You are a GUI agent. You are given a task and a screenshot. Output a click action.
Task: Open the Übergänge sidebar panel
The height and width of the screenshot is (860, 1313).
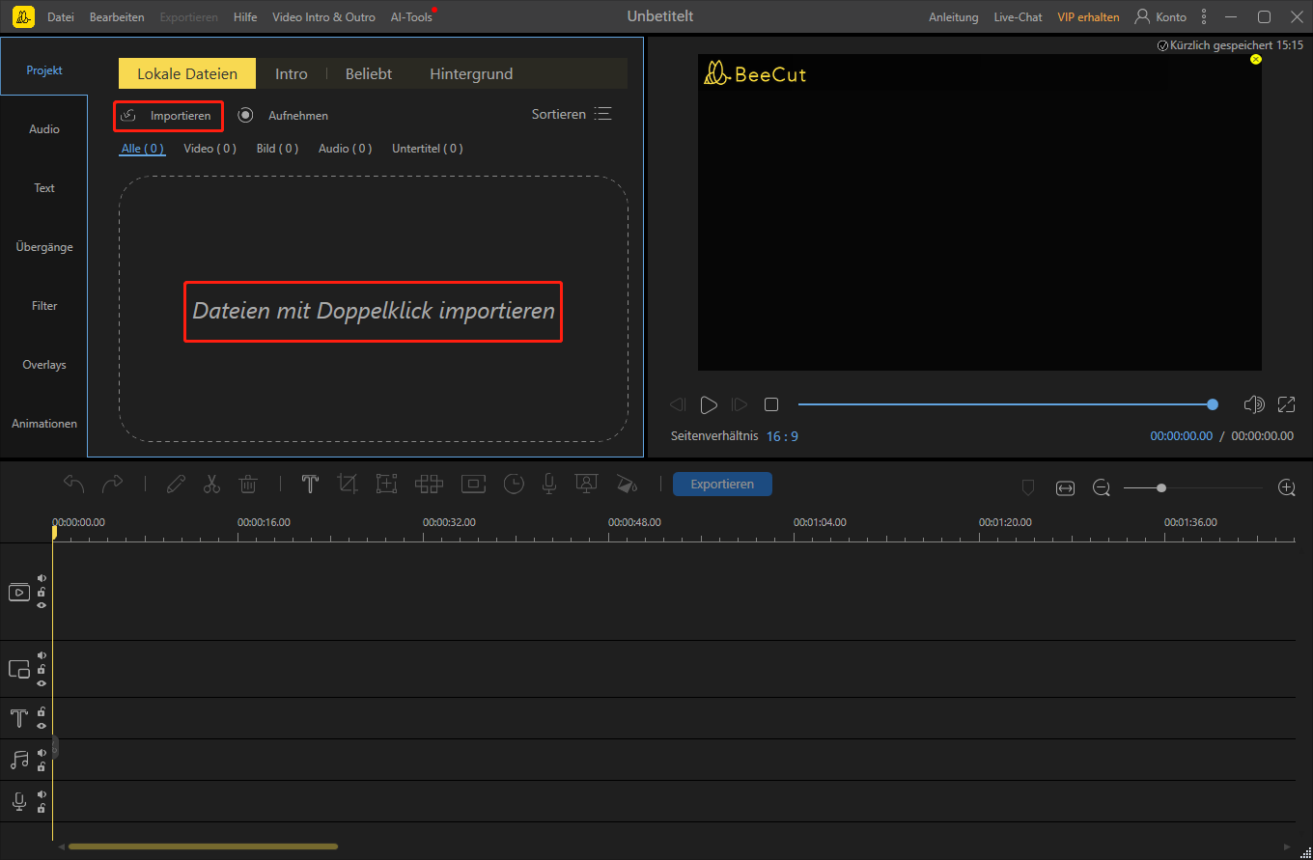click(44, 247)
